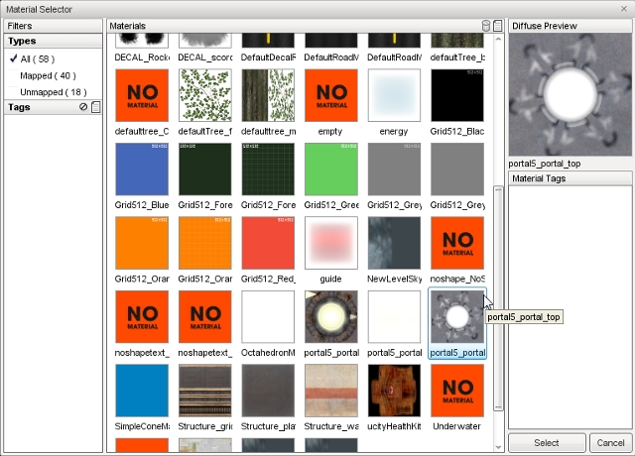Image resolution: width=635 pixels, height=456 pixels.
Task: Click the materials scrollbar up arrow
Action: [x=499, y=39]
